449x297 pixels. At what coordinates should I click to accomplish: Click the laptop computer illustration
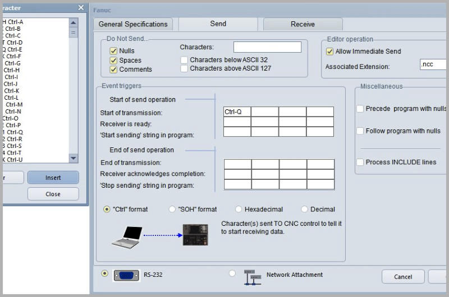pos(127,237)
